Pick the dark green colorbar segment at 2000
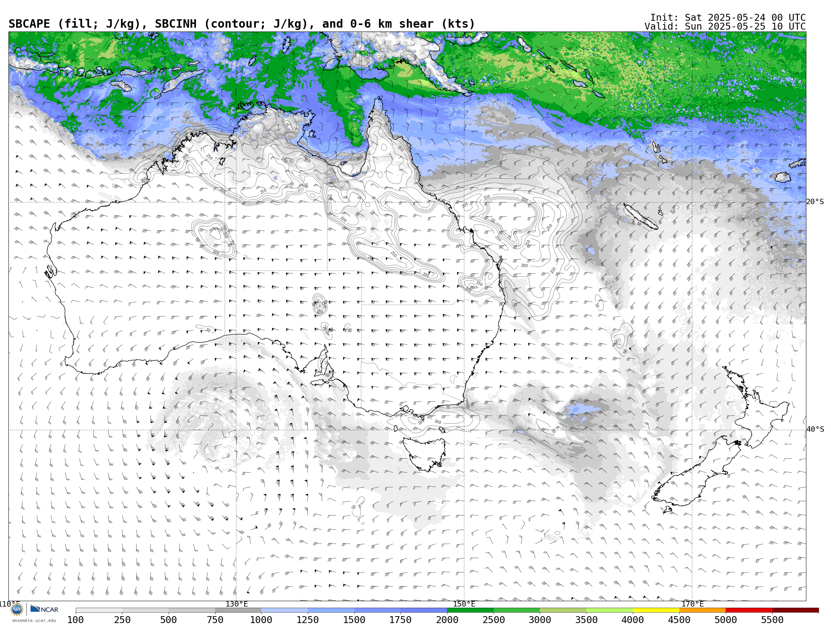The width and height of the screenshot is (831, 625). 470,610
